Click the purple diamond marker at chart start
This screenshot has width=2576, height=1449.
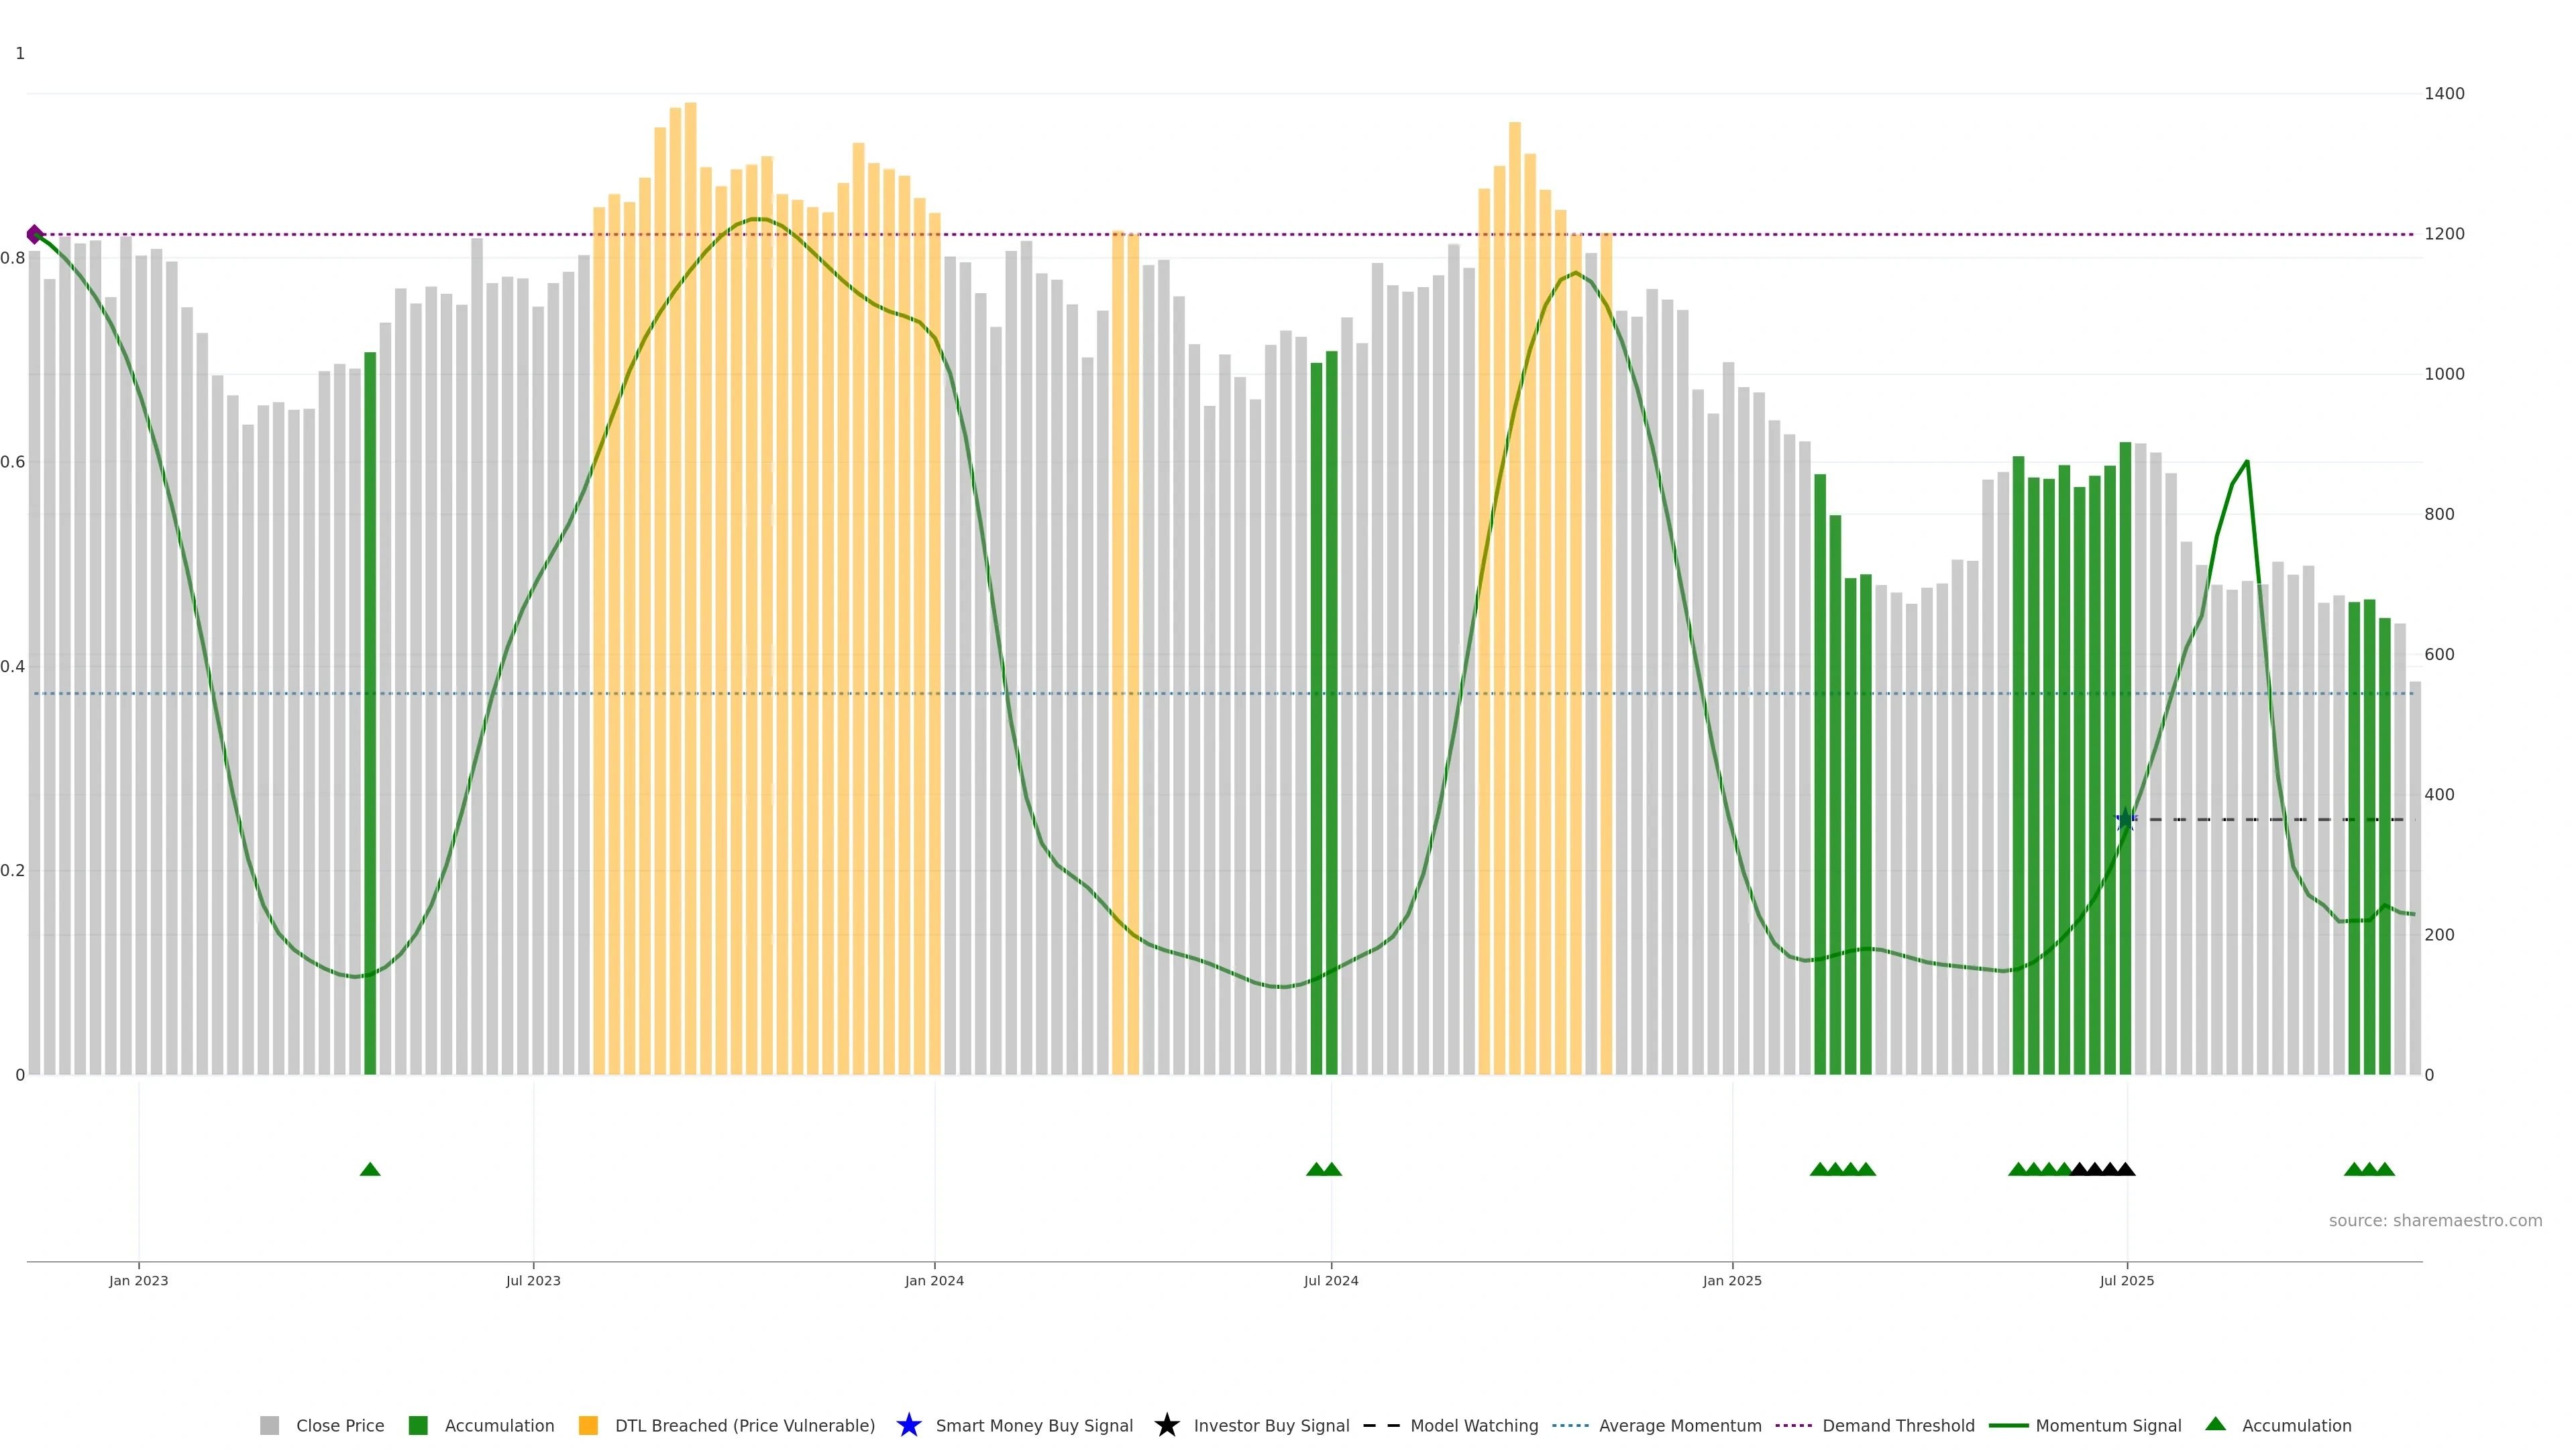coord(35,234)
